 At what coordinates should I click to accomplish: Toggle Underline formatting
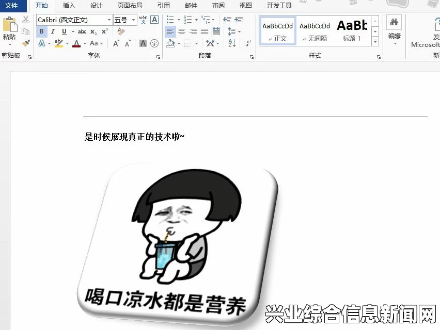tap(64, 31)
